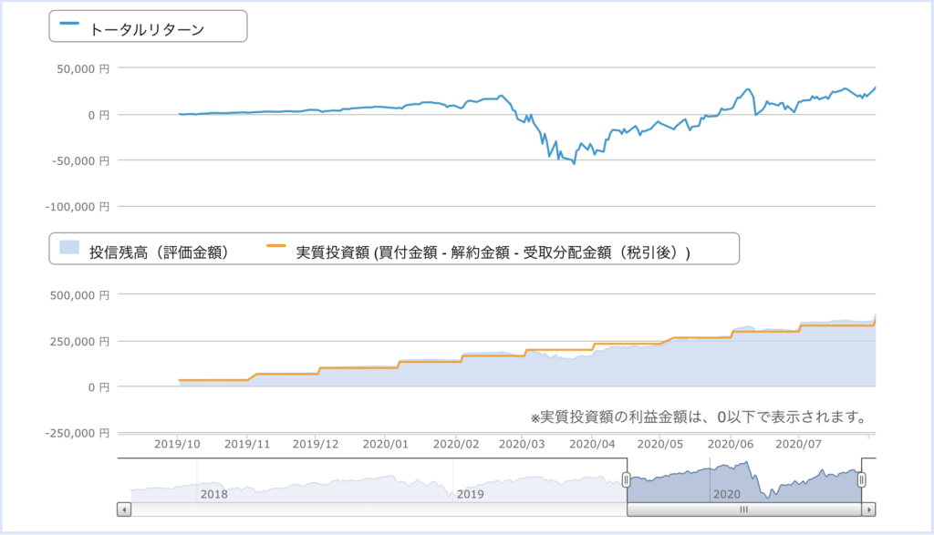Click the 2020/03 x-axis date label
Viewport: 934px width, 535px height.
(522, 444)
